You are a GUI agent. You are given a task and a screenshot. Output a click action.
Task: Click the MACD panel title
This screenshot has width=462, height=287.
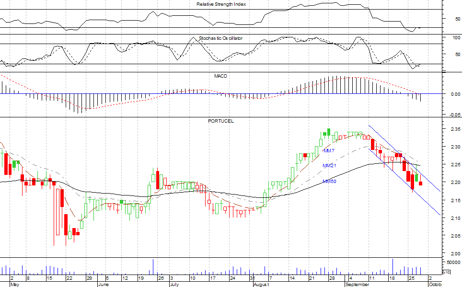pos(220,76)
